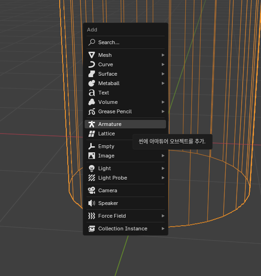Click the Camera icon
261x276 pixels.
click(92, 190)
